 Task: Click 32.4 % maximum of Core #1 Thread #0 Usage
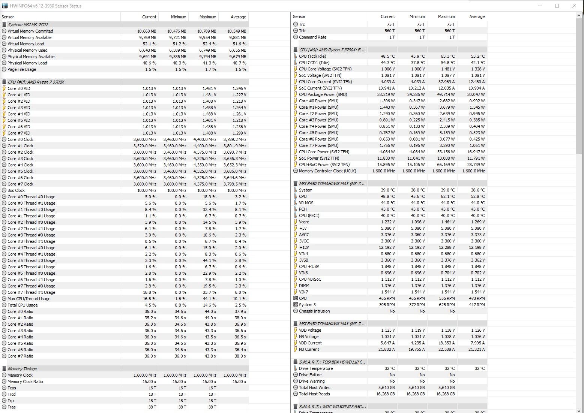(x=209, y=209)
